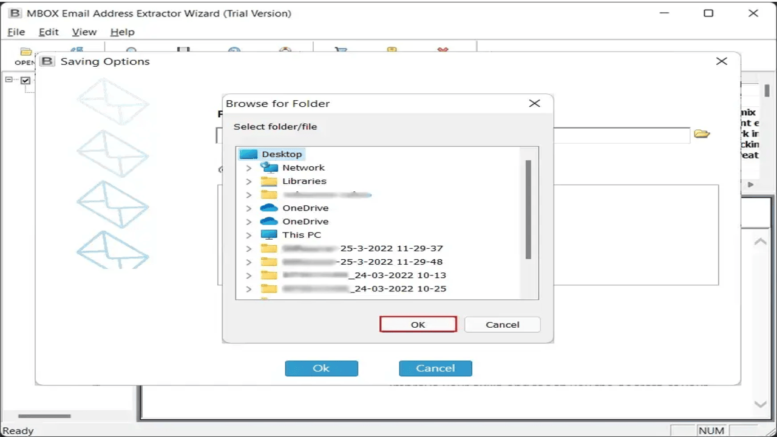Click the main window horizontal scrollbar thumb
Viewport: 777px width, 437px height.
tap(44, 416)
